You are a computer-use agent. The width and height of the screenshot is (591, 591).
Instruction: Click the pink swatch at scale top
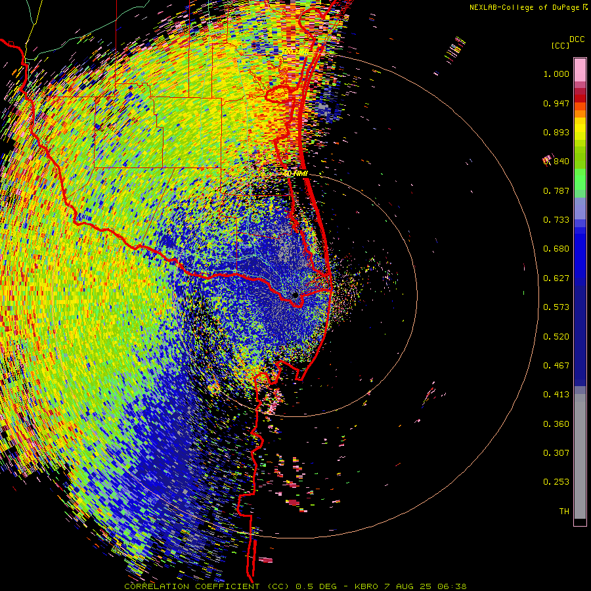coord(580,70)
